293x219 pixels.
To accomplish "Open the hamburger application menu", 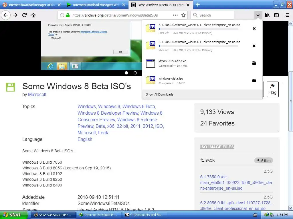I will coord(288,15).
